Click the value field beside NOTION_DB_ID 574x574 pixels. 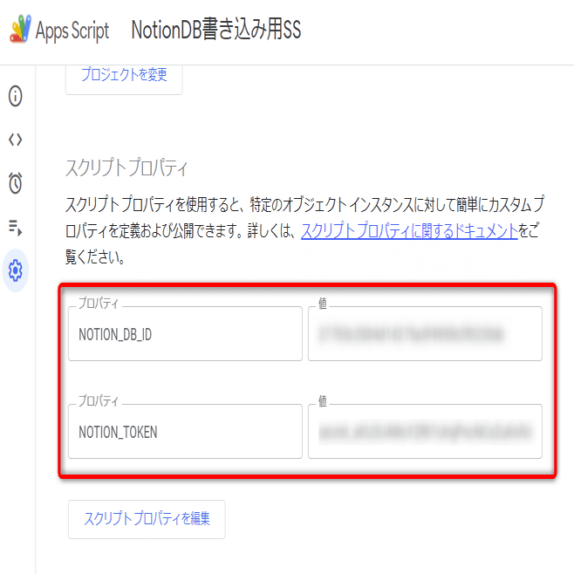[x=425, y=334]
